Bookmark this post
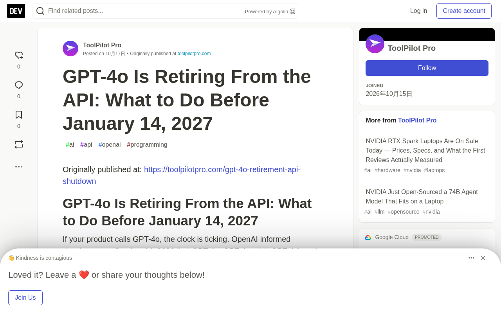 (19, 115)
